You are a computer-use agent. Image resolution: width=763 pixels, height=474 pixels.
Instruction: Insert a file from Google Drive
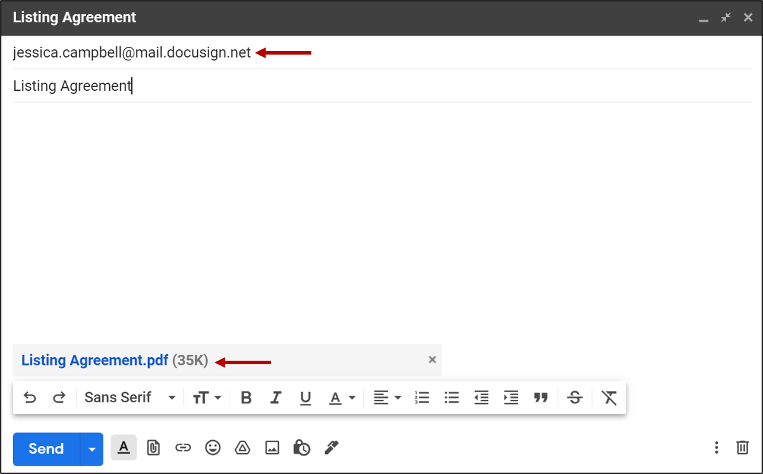[242, 448]
